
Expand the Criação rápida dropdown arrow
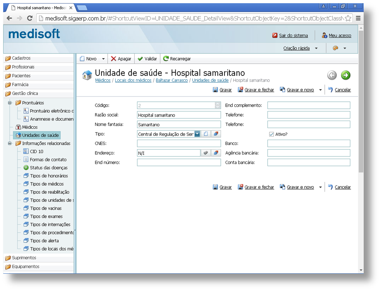pos(316,48)
